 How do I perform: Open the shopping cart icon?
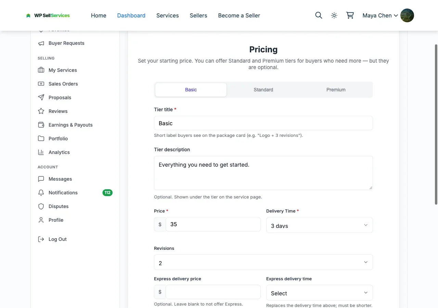350,15
